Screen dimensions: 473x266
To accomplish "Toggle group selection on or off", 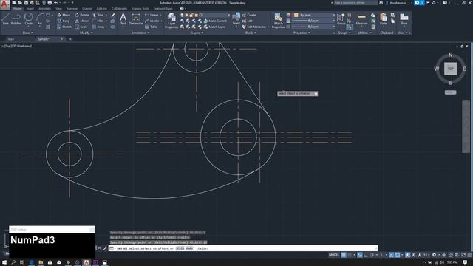I will tap(349, 27).
